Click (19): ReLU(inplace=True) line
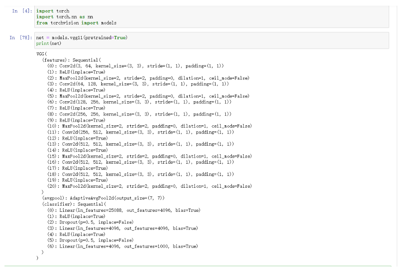Viewport: 398px width, 271px height. [78, 180]
